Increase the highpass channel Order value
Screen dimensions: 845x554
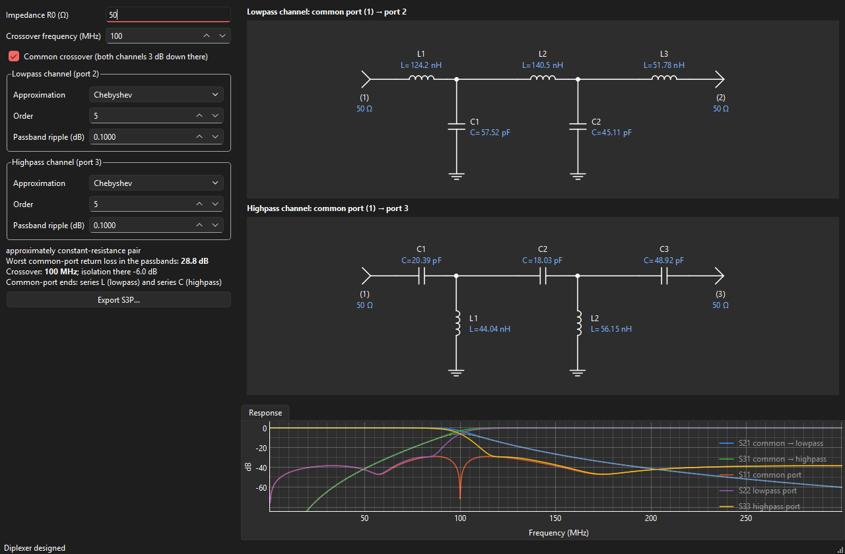click(x=200, y=204)
